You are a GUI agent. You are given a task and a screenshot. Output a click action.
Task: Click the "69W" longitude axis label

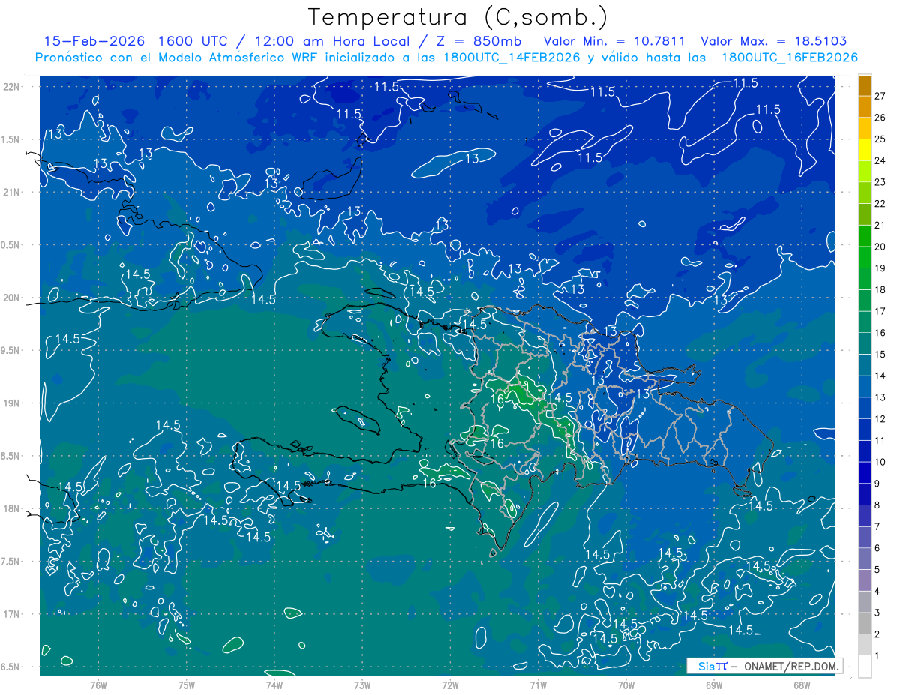click(x=714, y=685)
